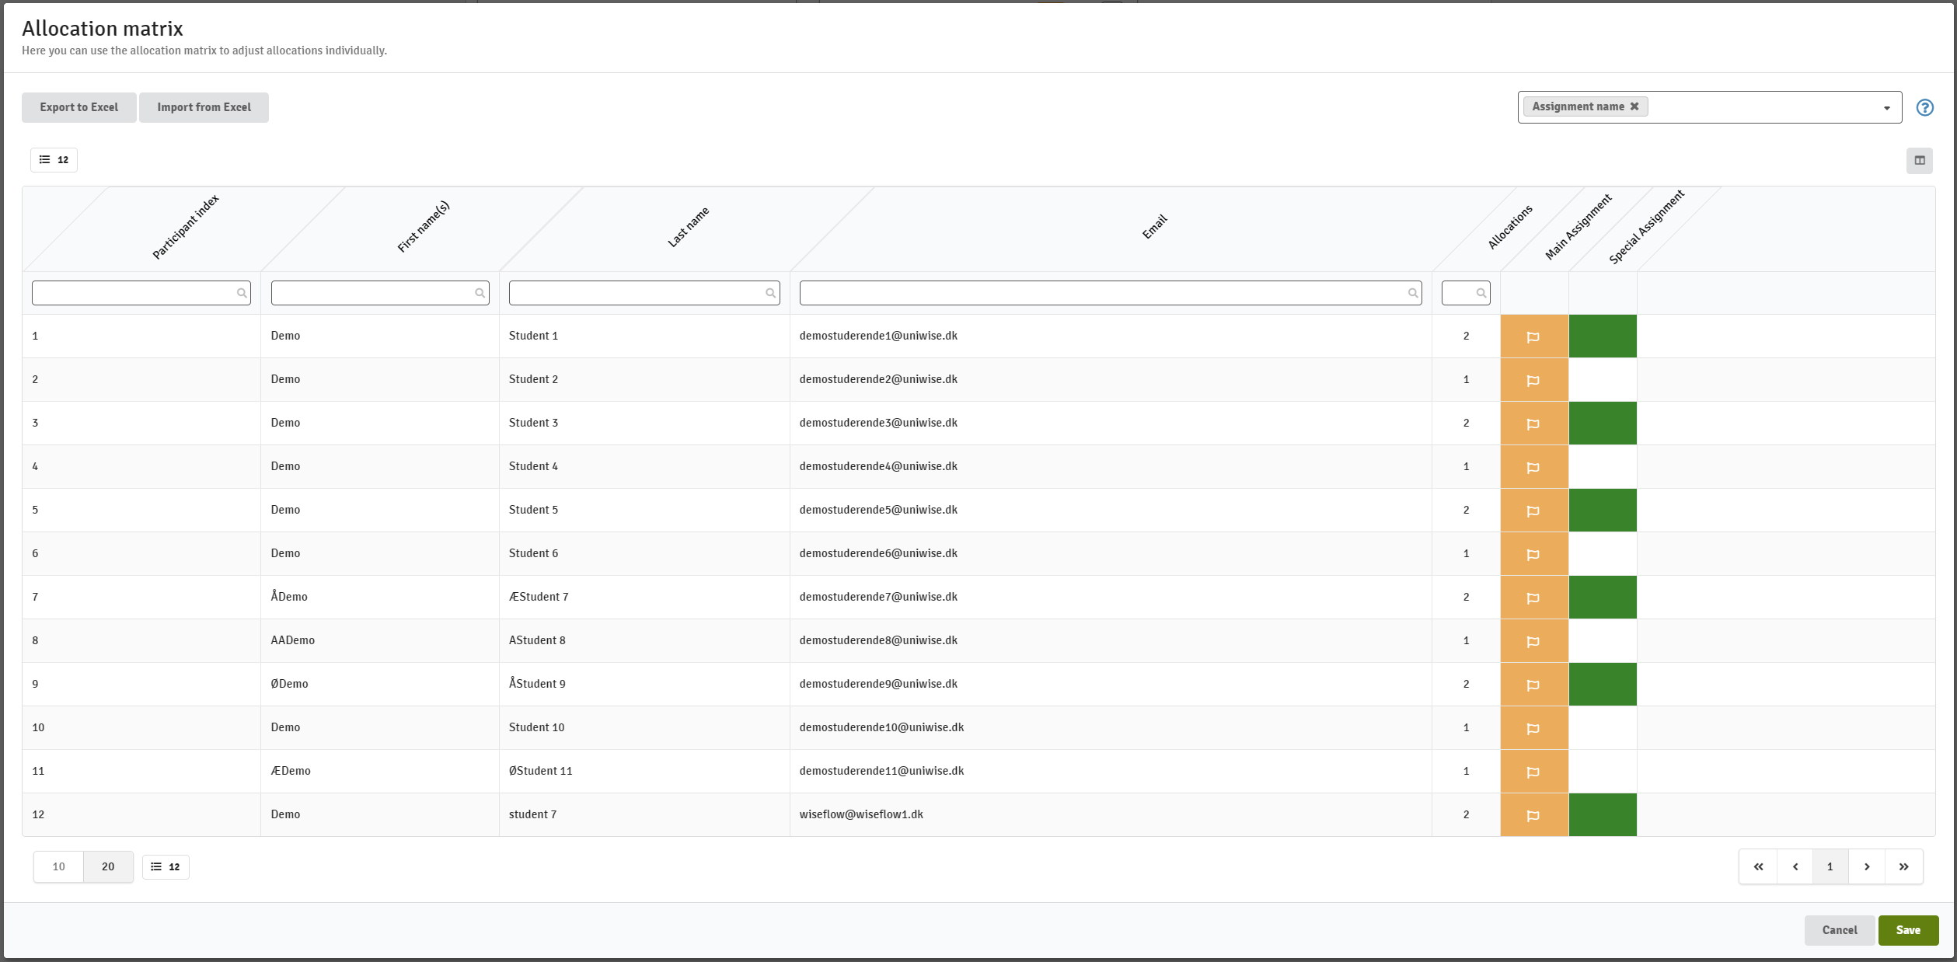
Task: Toggle Main Assignment flag for wiseflow@wiseflow1.dk row
Action: pyautogui.click(x=1534, y=815)
